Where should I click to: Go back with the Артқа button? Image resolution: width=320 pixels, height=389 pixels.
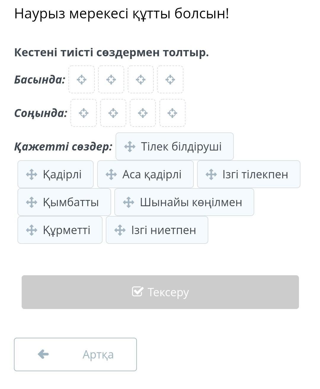(x=75, y=354)
